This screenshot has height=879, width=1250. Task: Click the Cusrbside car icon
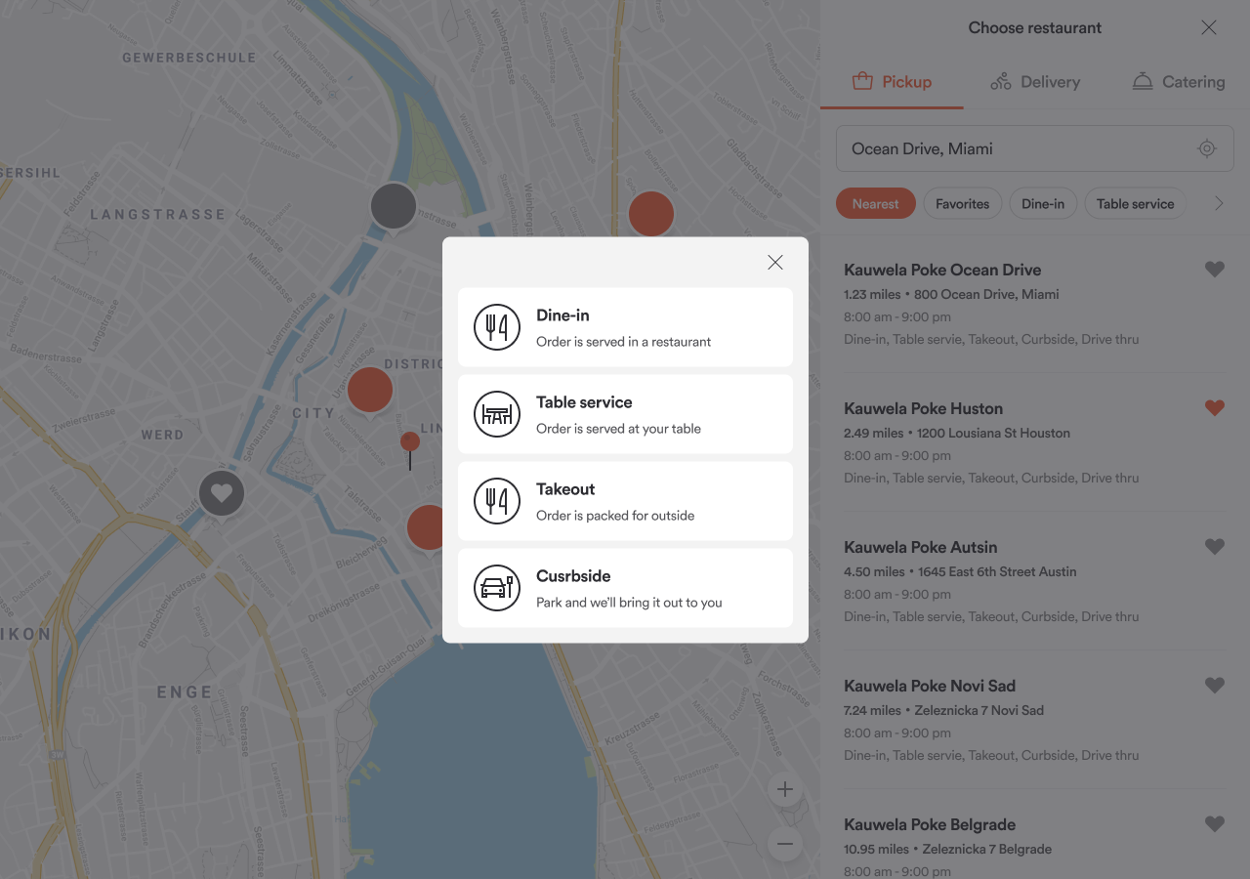click(497, 588)
